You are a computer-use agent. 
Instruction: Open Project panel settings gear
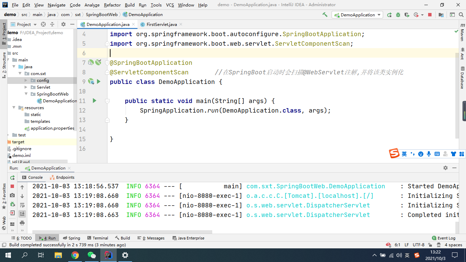click(63, 24)
